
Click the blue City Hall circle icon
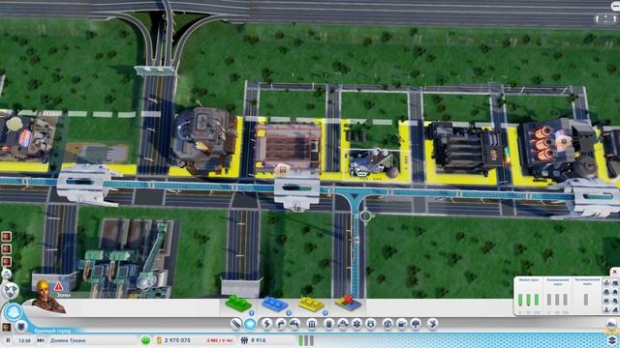13,312
